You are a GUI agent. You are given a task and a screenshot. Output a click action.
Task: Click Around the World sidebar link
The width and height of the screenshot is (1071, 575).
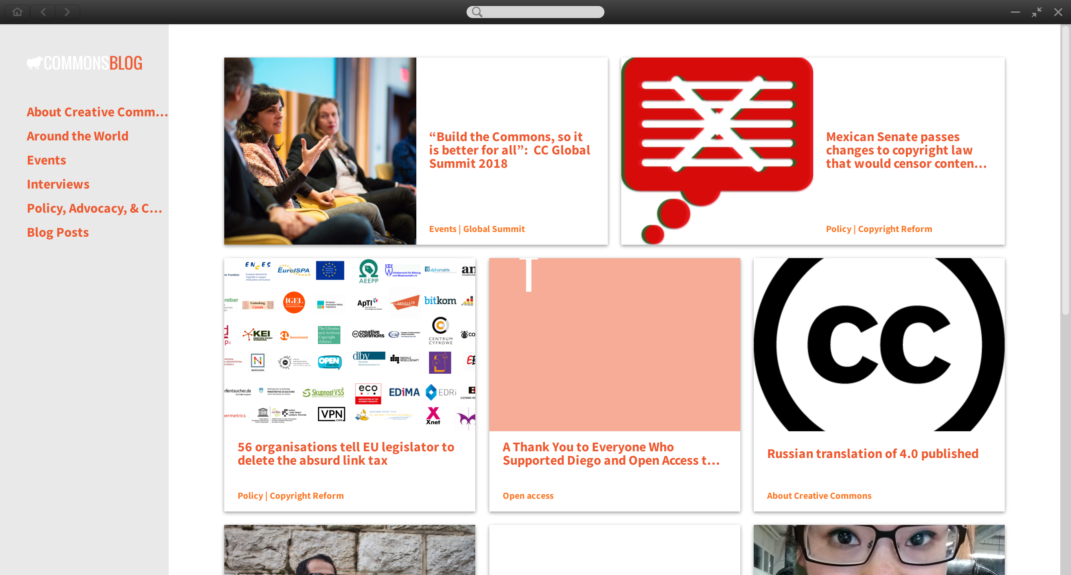(77, 136)
